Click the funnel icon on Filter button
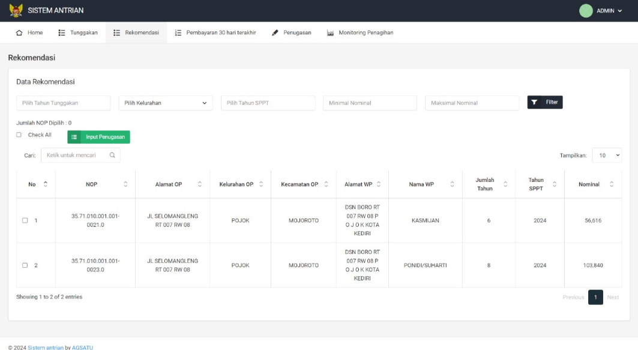638x350 pixels. click(534, 102)
